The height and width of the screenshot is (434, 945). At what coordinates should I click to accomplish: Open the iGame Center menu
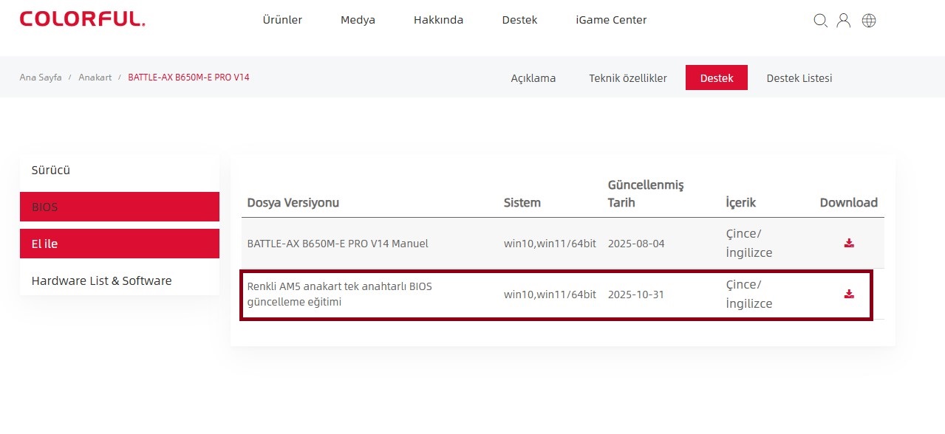611,20
